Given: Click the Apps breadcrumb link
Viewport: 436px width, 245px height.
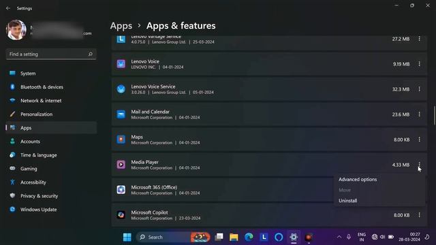Looking at the screenshot, I should pyautogui.click(x=121, y=26).
